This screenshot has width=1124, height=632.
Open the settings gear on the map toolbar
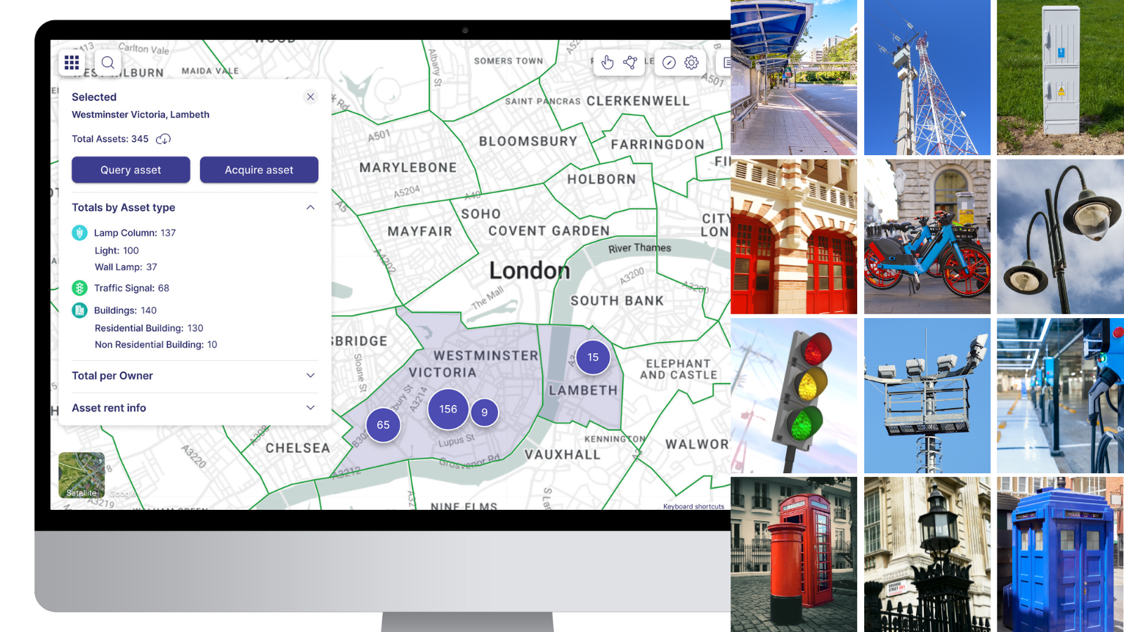(691, 62)
